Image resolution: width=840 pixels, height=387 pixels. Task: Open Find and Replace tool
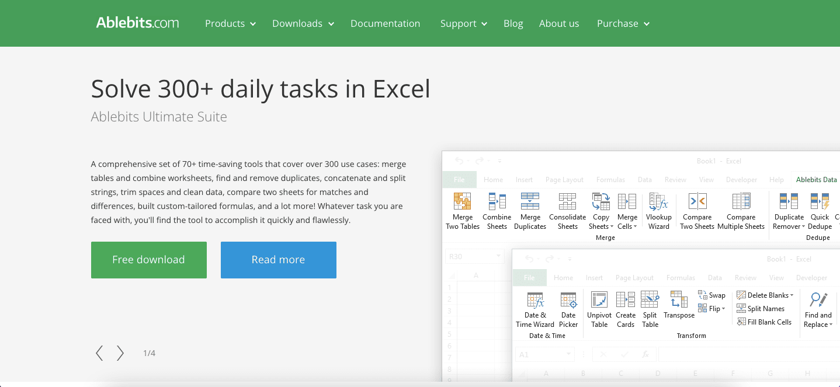pos(818,310)
